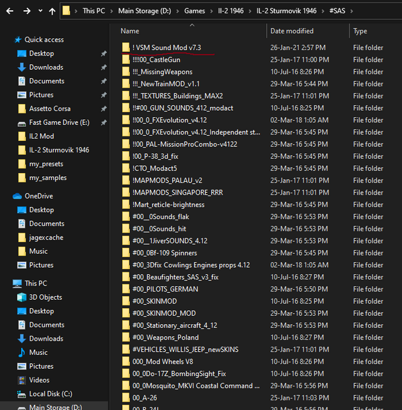This screenshot has width=402, height=410.
Task: Open the recent locations dropdown arrow
Action: pos(40,11)
